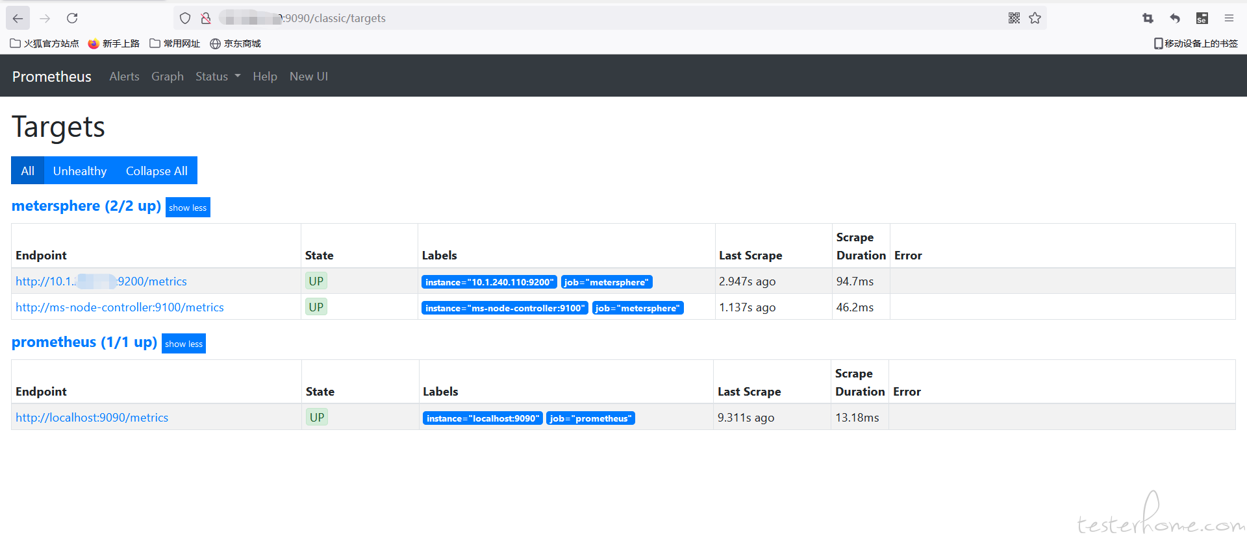Open the metersphere (2/2 up) heading link
The width and height of the screenshot is (1247, 550).
click(x=86, y=206)
